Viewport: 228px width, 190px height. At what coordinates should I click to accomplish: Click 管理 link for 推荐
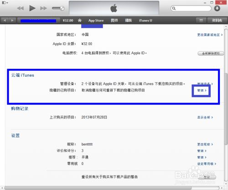point(202,157)
